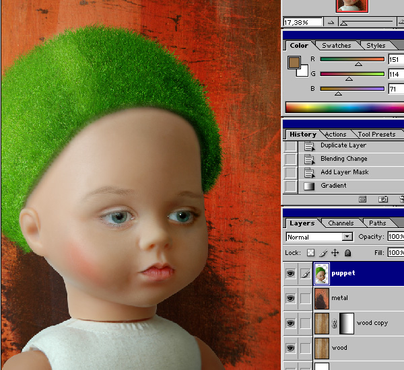Screen dimensions: 404x370
Task: Click the white background color swatch
Action: pyautogui.click(x=304, y=71)
